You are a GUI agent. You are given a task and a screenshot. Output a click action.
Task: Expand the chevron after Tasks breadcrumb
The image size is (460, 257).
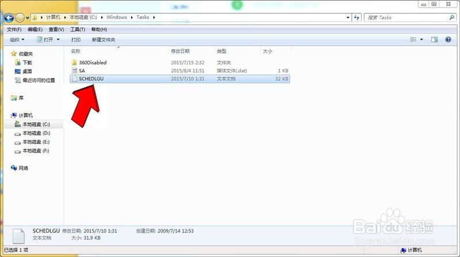154,18
